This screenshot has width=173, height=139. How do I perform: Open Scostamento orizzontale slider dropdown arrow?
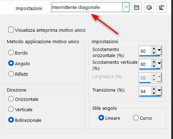(159, 51)
